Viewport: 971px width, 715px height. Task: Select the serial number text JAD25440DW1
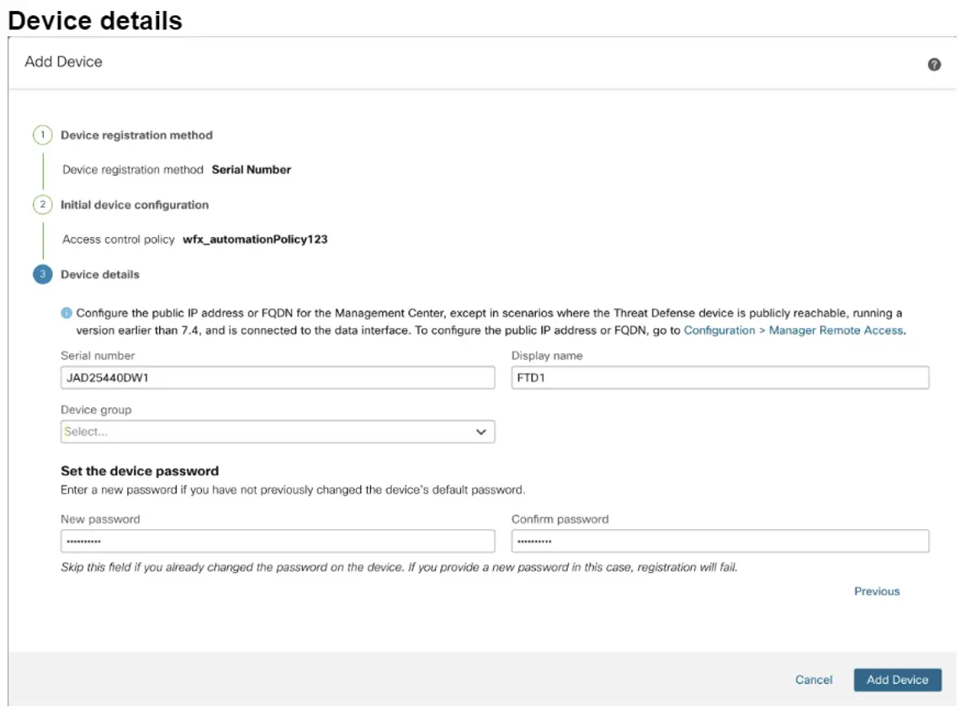coord(109,377)
